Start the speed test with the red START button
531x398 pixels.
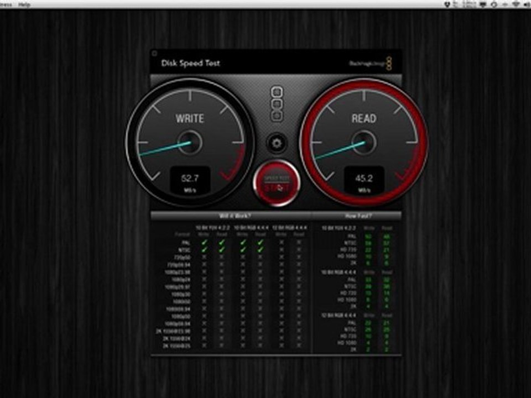pos(277,183)
